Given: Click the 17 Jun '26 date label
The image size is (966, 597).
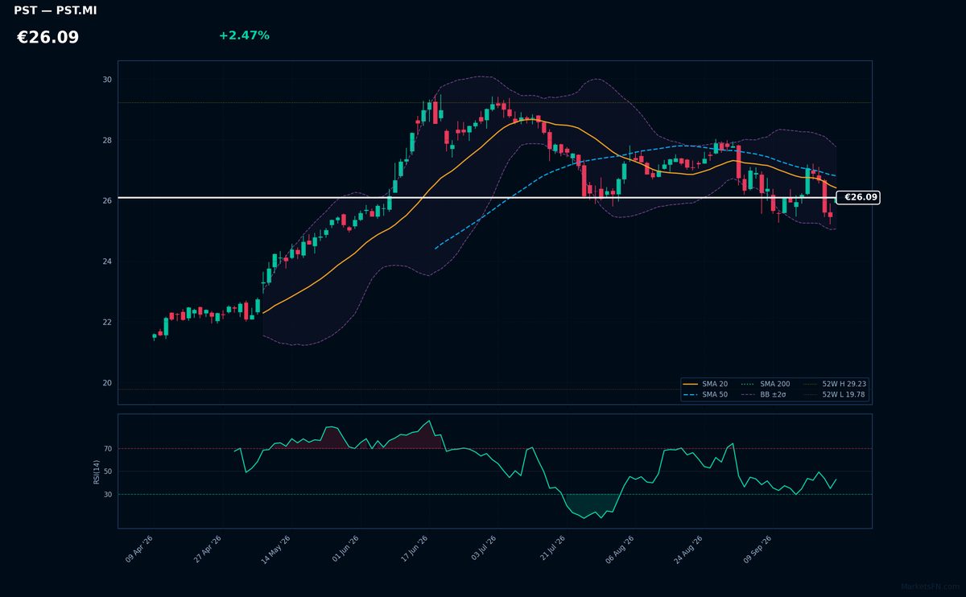Looking at the screenshot, I should 413,549.
